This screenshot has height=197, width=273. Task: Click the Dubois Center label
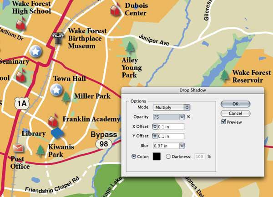[x=136, y=9]
